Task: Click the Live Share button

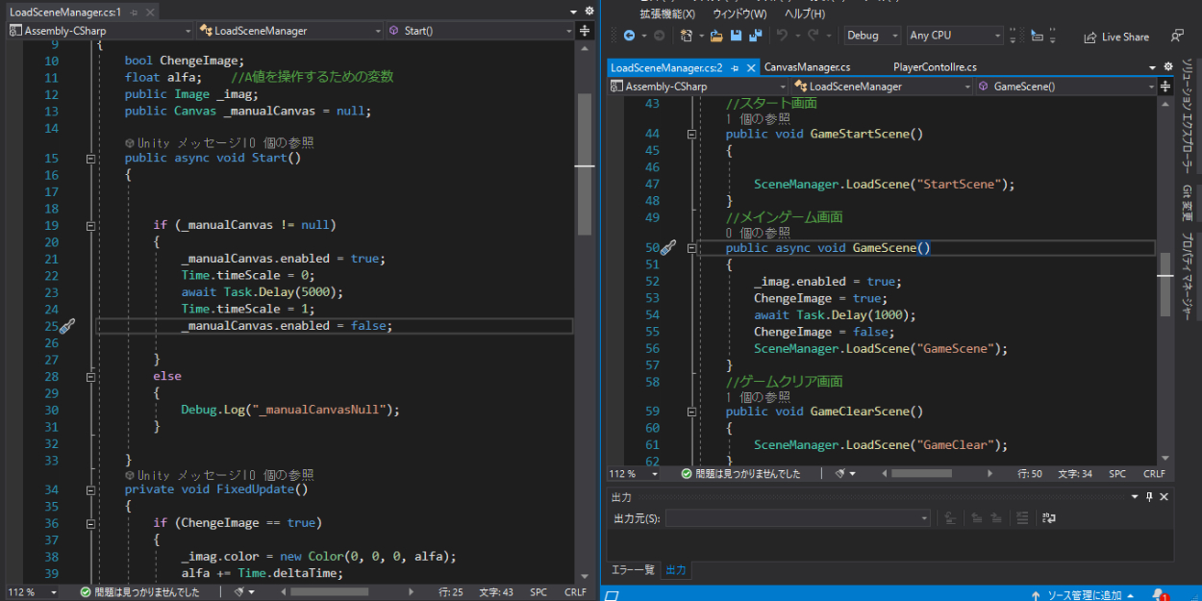Action: pyautogui.click(x=1115, y=37)
